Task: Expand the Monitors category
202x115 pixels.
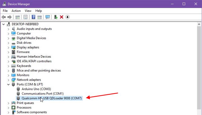Action: [x=8, y=75]
